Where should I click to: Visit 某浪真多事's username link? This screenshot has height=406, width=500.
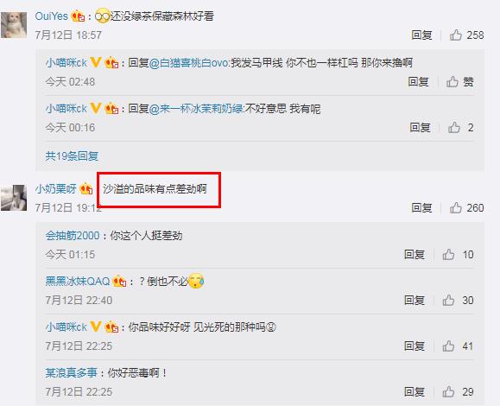71,372
